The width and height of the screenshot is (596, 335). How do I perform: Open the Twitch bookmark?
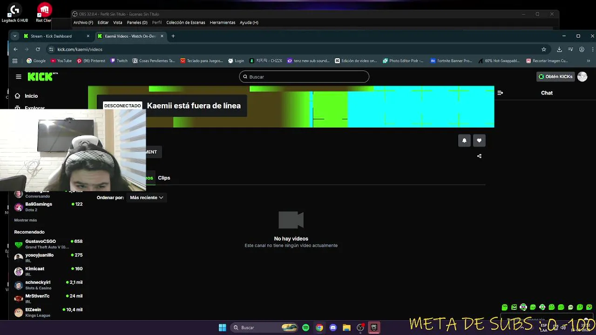(119, 60)
